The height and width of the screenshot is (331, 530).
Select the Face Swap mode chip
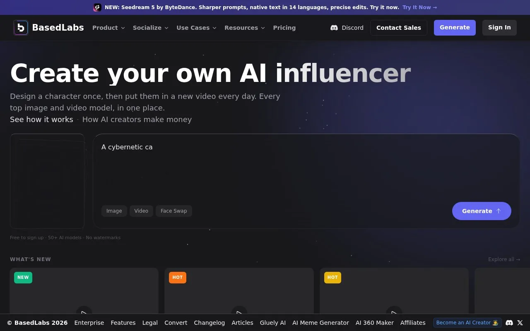pyautogui.click(x=174, y=211)
